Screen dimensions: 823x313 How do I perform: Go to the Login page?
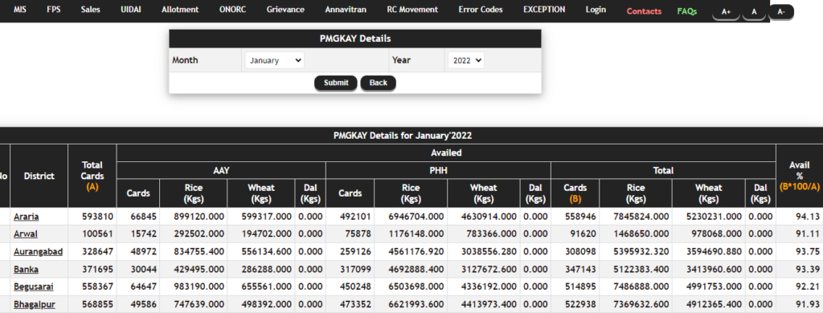596,10
